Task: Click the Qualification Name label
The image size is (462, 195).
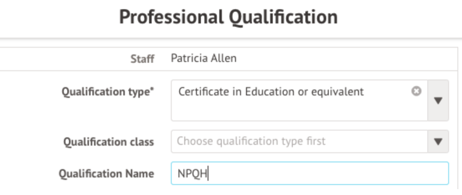Action: point(106,174)
